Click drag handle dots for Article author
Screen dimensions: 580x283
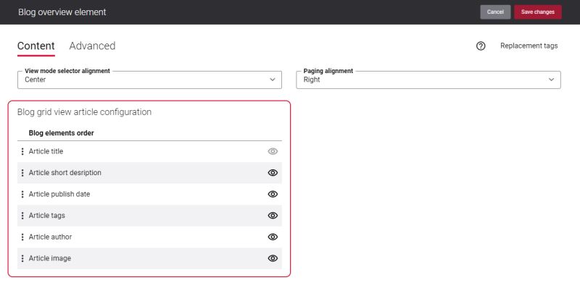[22, 237]
